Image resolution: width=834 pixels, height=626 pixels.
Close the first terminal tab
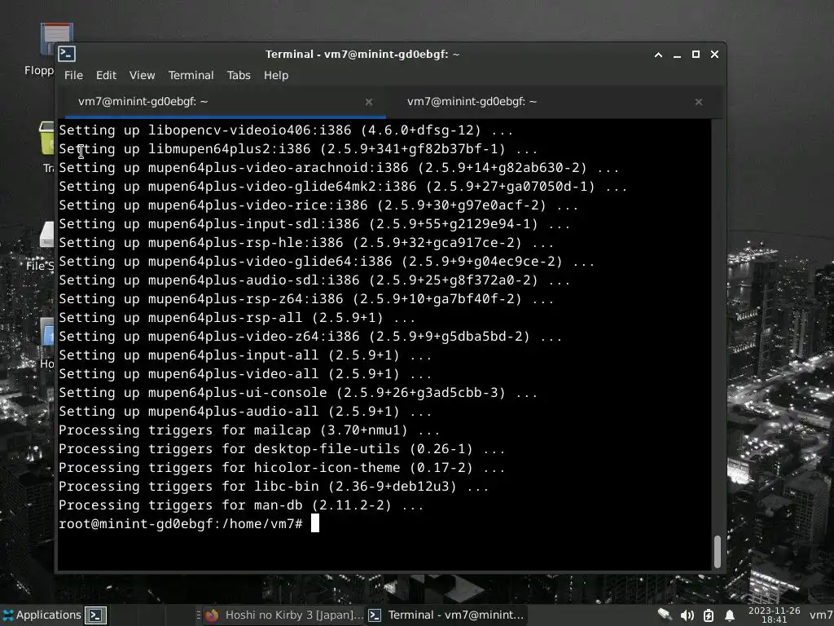369,102
